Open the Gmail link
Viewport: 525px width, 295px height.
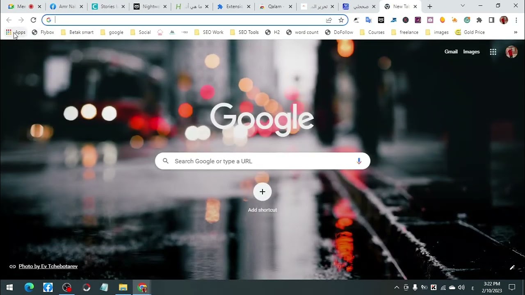[451, 52]
